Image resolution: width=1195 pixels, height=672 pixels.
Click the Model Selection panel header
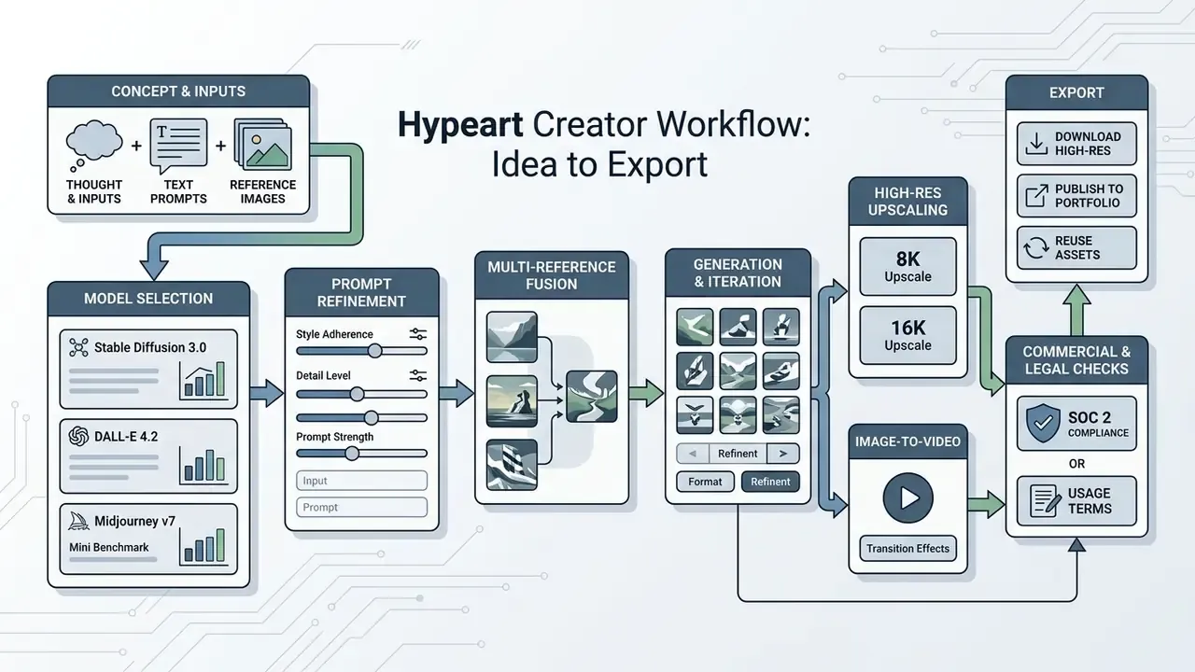pyautogui.click(x=148, y=299)
